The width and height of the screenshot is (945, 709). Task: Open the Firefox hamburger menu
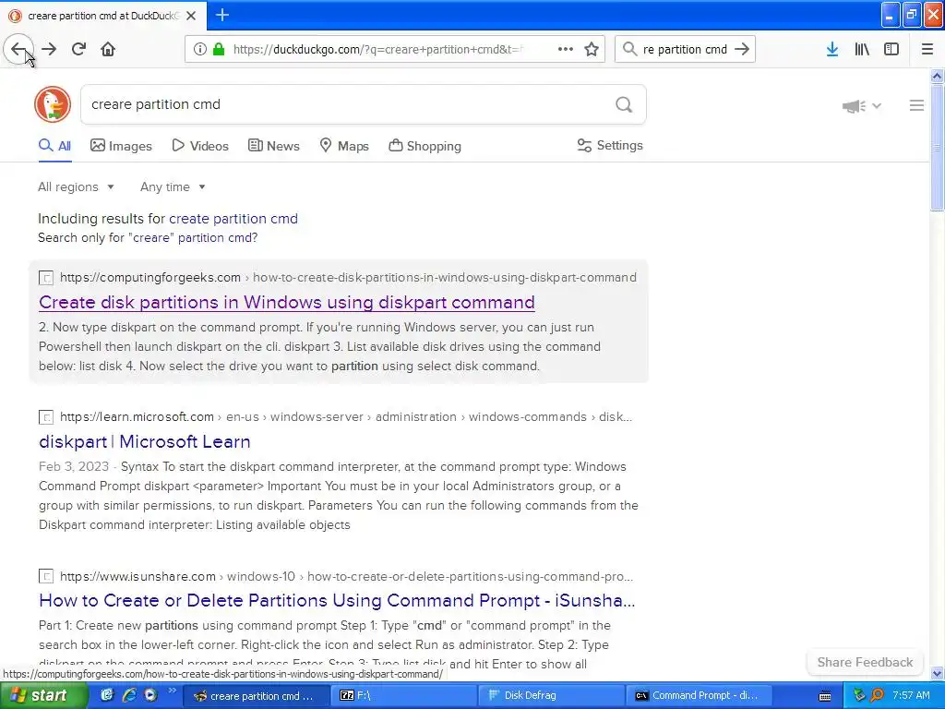927,49
